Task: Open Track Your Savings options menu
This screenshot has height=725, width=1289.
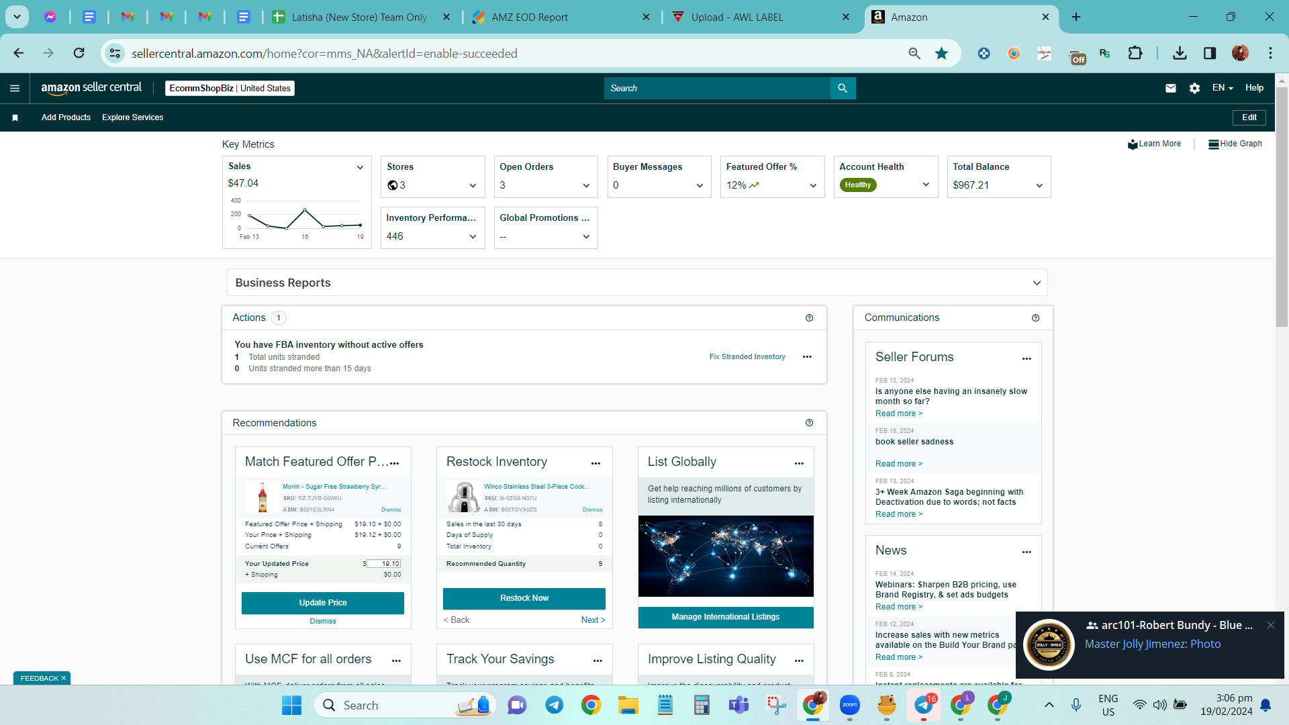Action: (598, 661)
